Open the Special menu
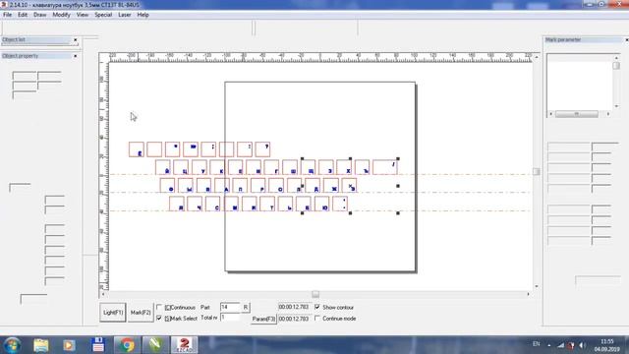 coord(103,15)
